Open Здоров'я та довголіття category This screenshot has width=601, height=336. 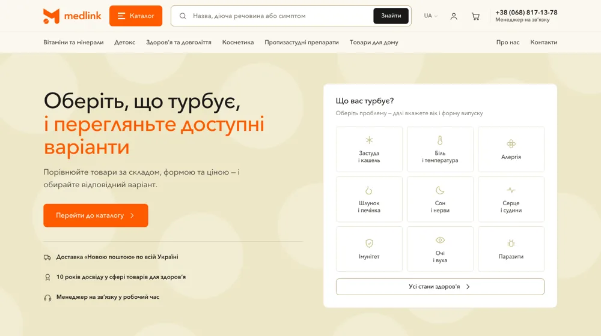pos(178,43)
